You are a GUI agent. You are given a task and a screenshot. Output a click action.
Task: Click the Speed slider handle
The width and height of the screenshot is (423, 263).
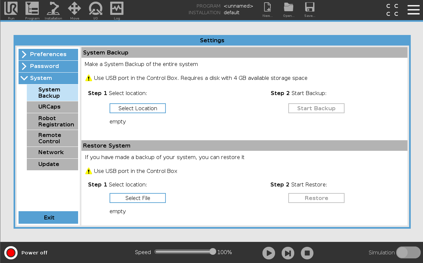(x=213, y=251)
